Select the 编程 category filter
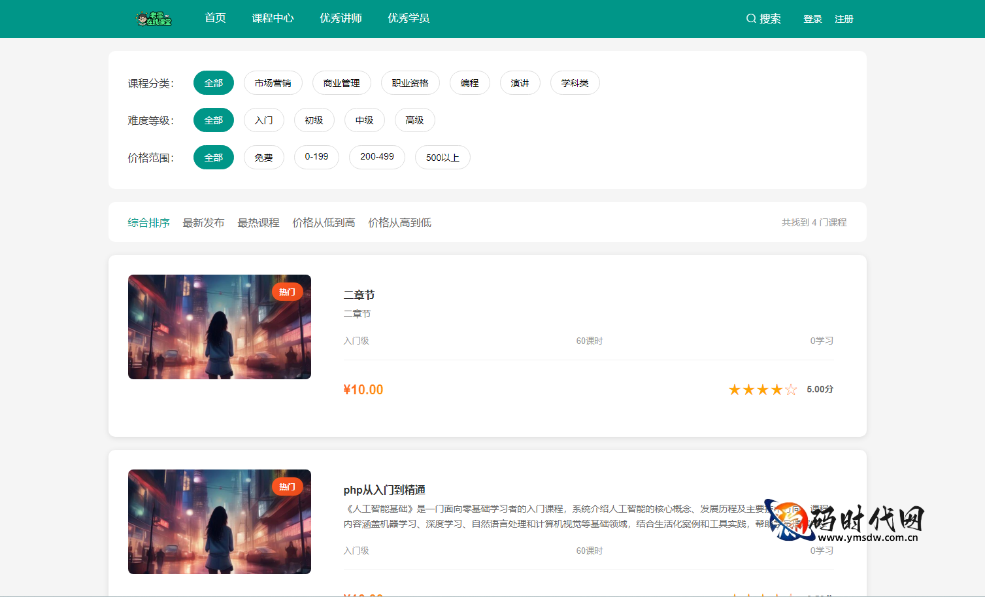Screen dimensions: 985x597 tap(469, 83)
